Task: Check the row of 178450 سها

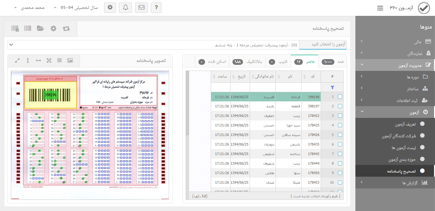Action: [x=340, y=173]
